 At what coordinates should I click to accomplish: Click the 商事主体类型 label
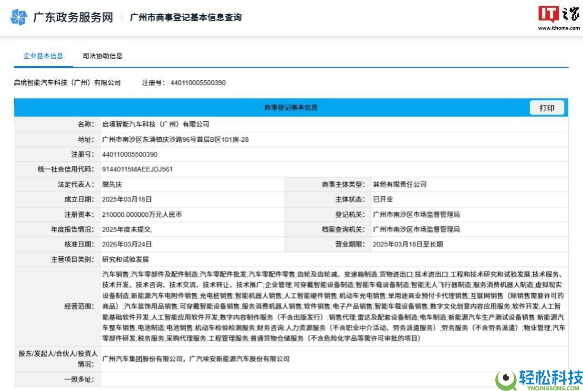click(x=344, y=184)
